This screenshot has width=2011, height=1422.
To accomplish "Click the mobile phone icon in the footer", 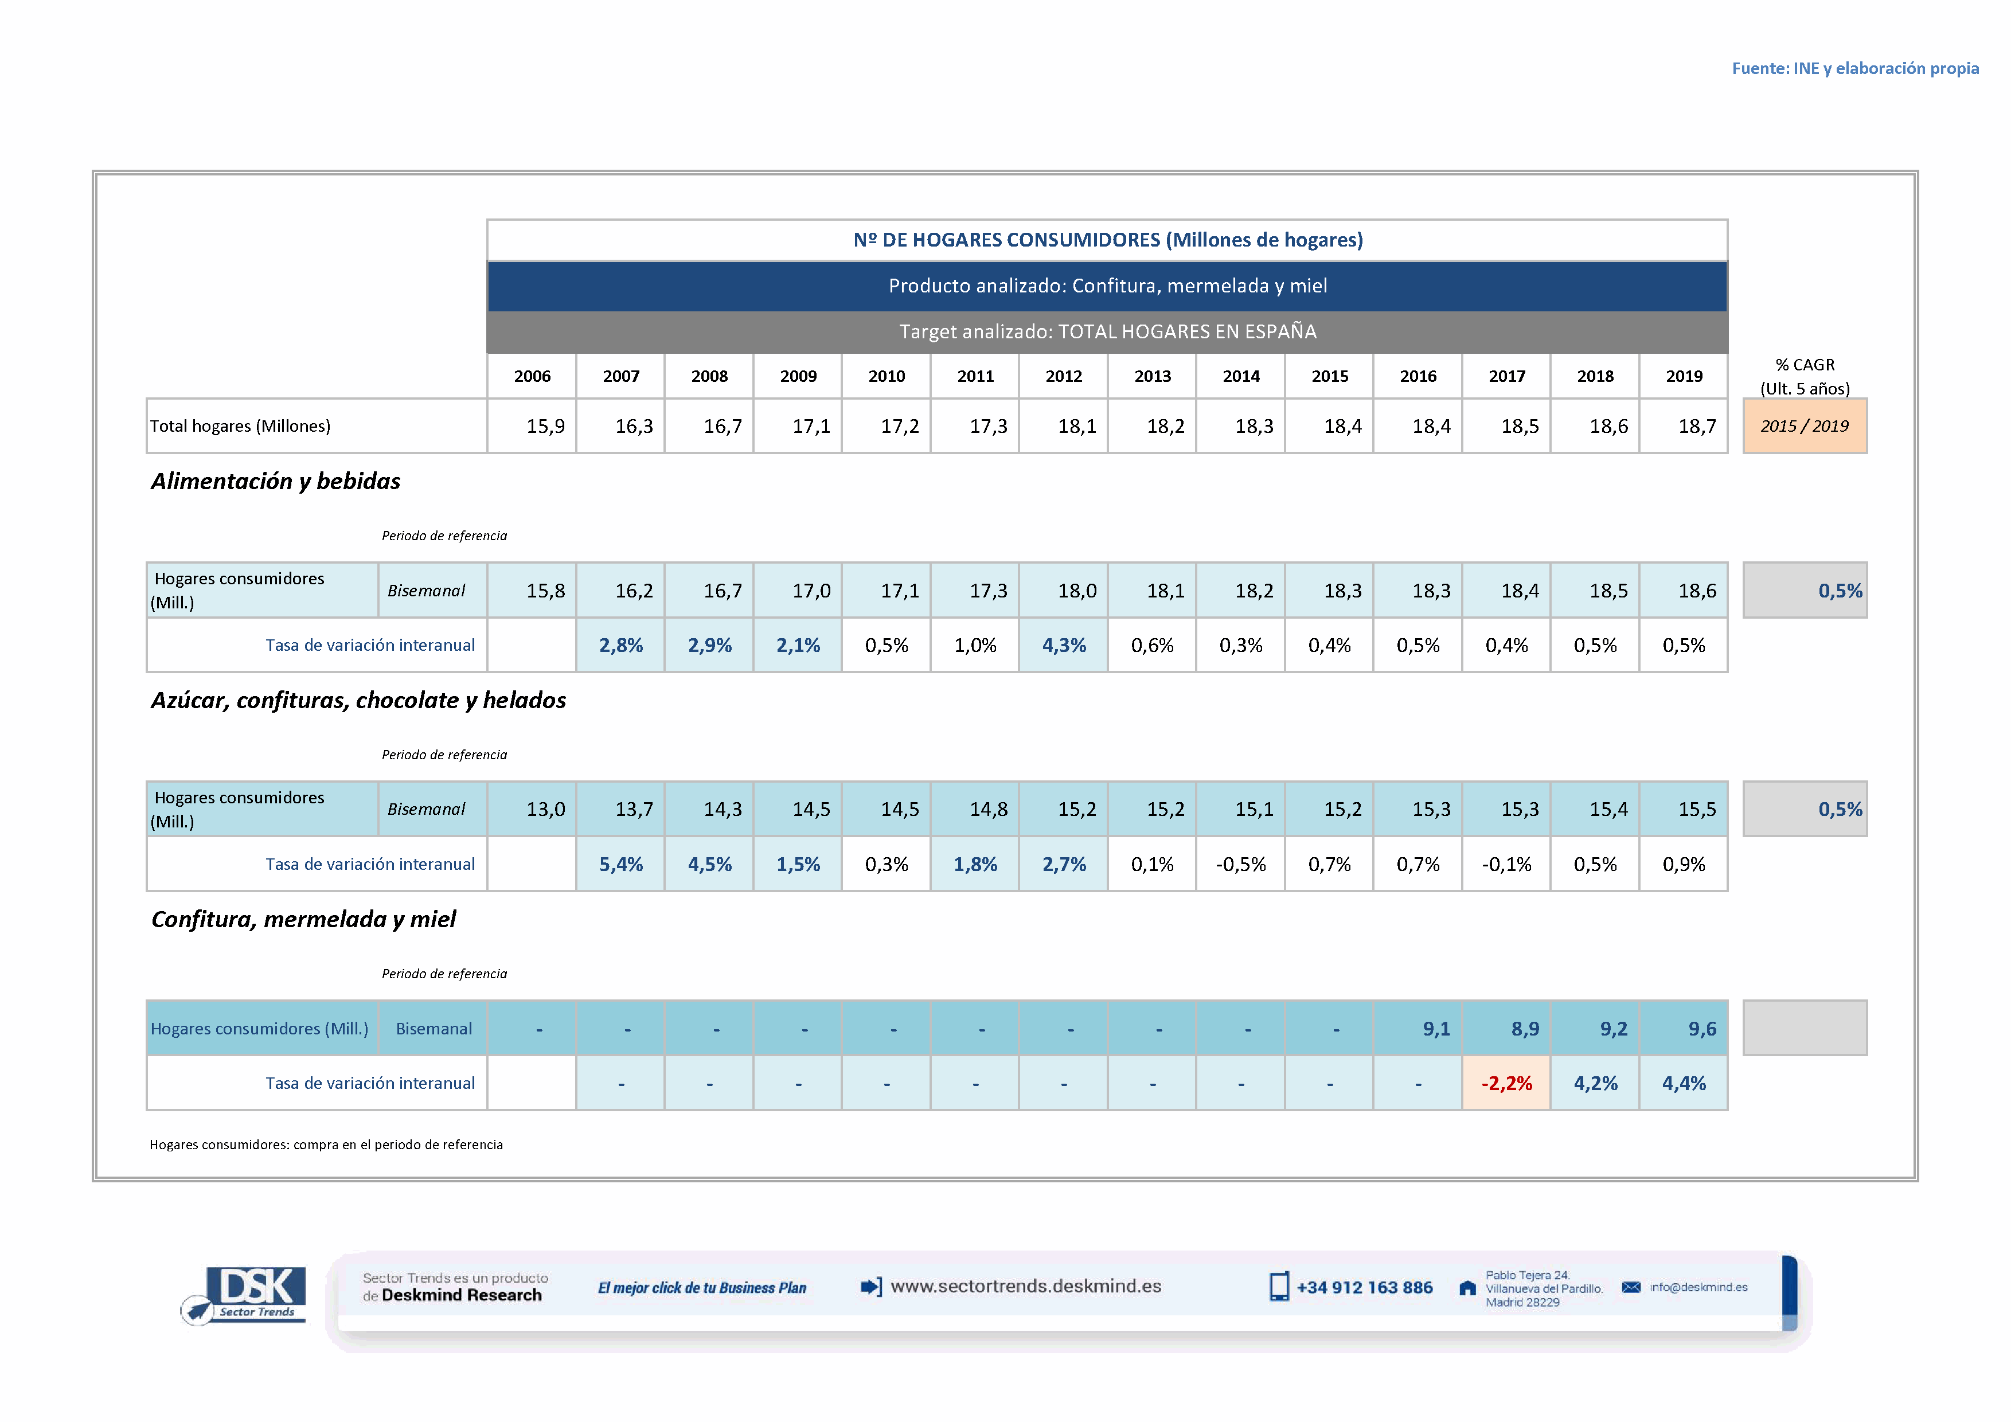I will [x=1279, y=1286].
